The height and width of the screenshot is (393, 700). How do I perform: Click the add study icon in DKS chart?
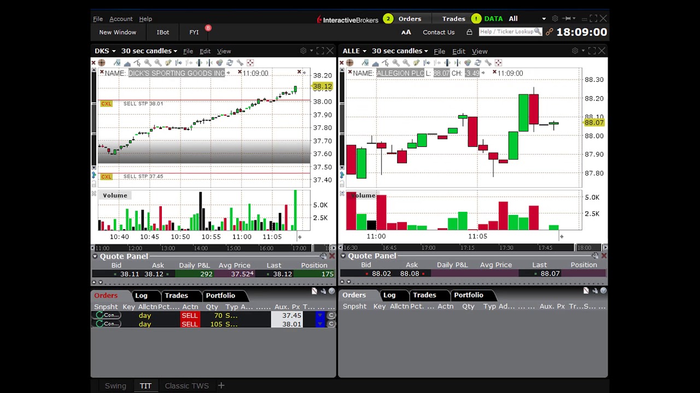click(117, 63)
